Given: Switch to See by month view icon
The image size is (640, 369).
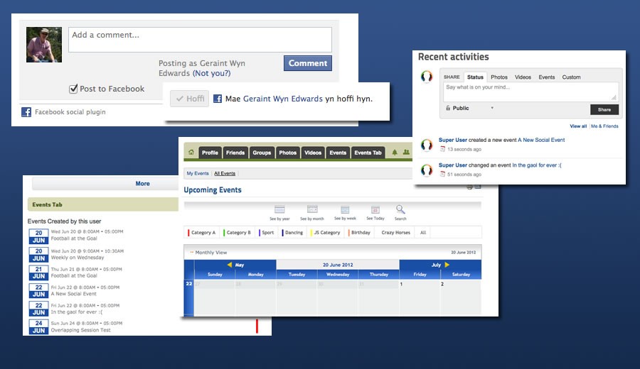Looking at the screenshot, I should [312, 209].
